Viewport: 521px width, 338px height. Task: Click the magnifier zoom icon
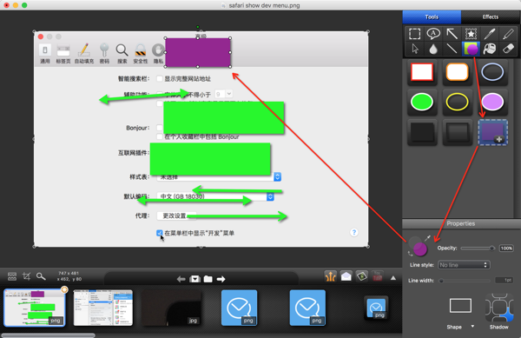[x=41, y=276]
